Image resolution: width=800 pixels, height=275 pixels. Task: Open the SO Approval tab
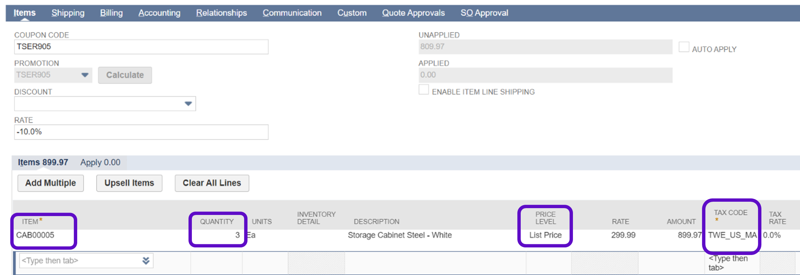484,13
